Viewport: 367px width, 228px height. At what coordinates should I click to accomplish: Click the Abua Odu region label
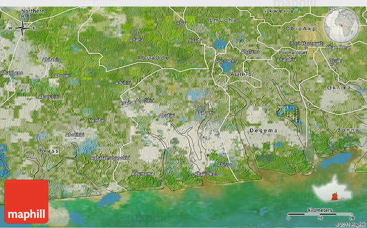click(153, 58)
